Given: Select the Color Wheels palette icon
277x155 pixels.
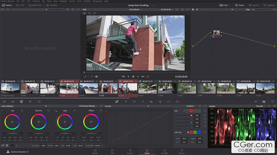Looking at the screenshot, I should pos(21,101).
